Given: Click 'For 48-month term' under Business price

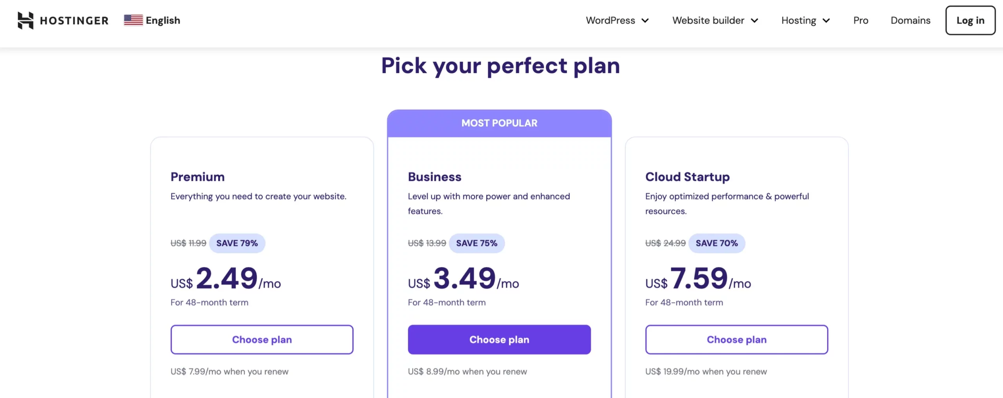Looking at the screenshot, I should [447, 302].
